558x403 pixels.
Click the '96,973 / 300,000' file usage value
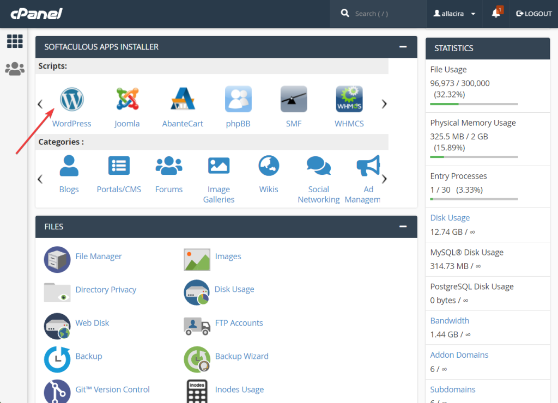click(x=460, y=83)
